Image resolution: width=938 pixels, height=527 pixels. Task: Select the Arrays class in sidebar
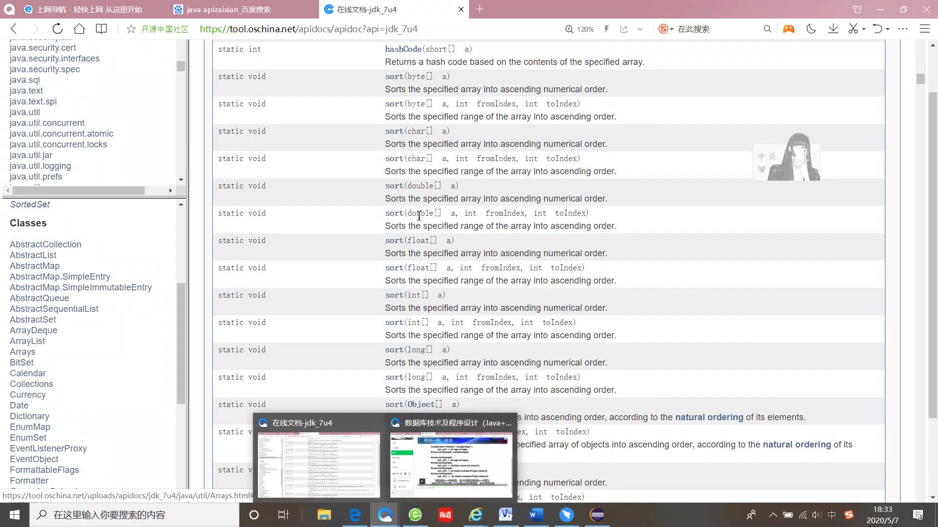coord(22,351)
